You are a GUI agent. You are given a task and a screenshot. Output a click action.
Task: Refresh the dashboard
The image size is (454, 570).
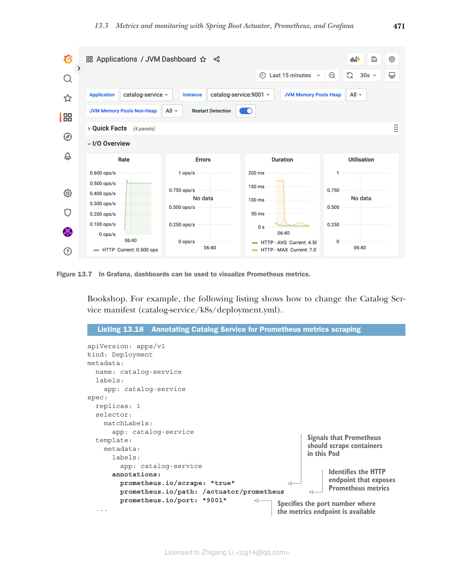pos(350,75)
